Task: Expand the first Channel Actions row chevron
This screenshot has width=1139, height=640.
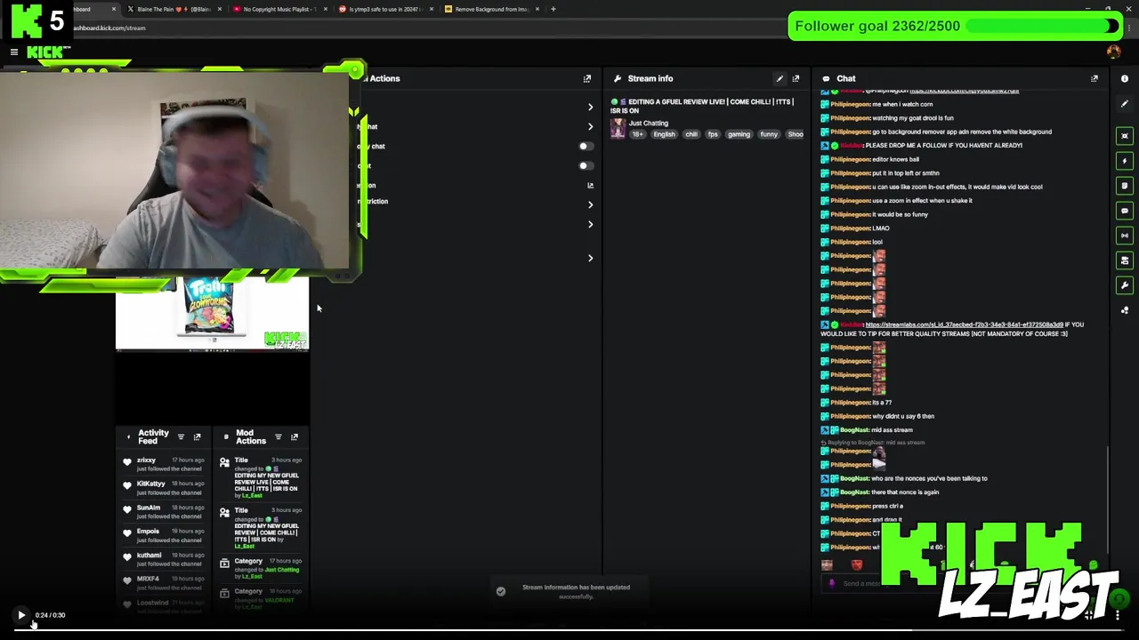Action: tap(590, 108)
